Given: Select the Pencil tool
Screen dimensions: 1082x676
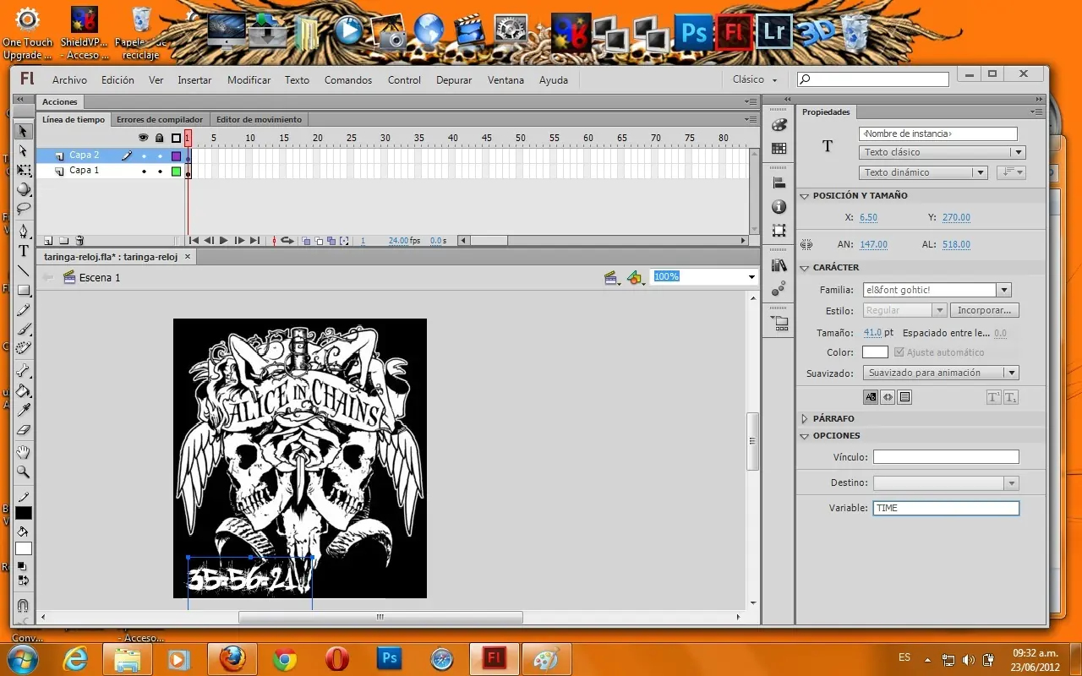Looking at the screenshot, I should point(24,310).
